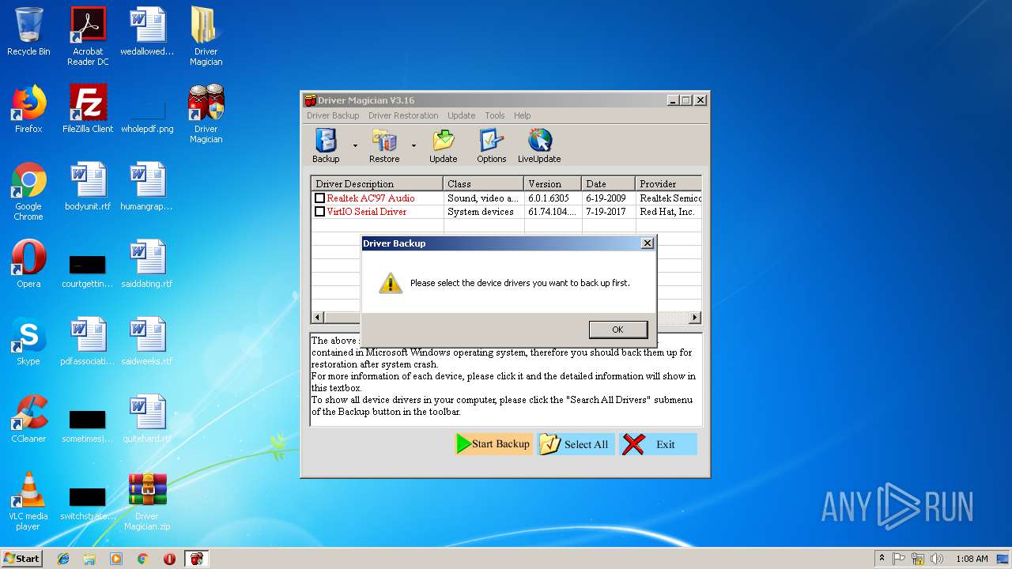This screenshot has height=569, width=1012.
Task: Expand the Restore dropdown arrow
Action: [x=413, y=145]
